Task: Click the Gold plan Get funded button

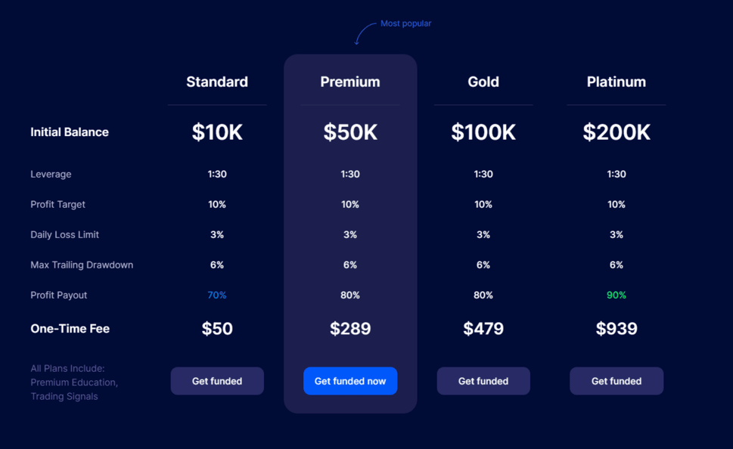Action: pyautogui.click(x=483, y=381)
